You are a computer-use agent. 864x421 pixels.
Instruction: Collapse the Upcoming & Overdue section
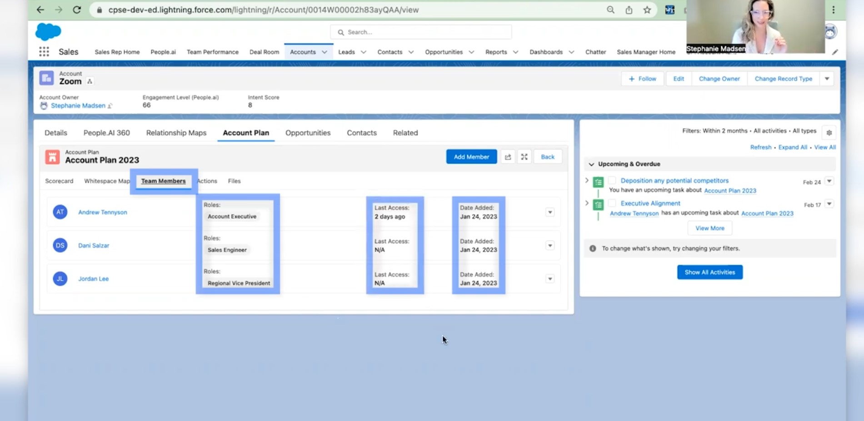[x=591, y=164]
